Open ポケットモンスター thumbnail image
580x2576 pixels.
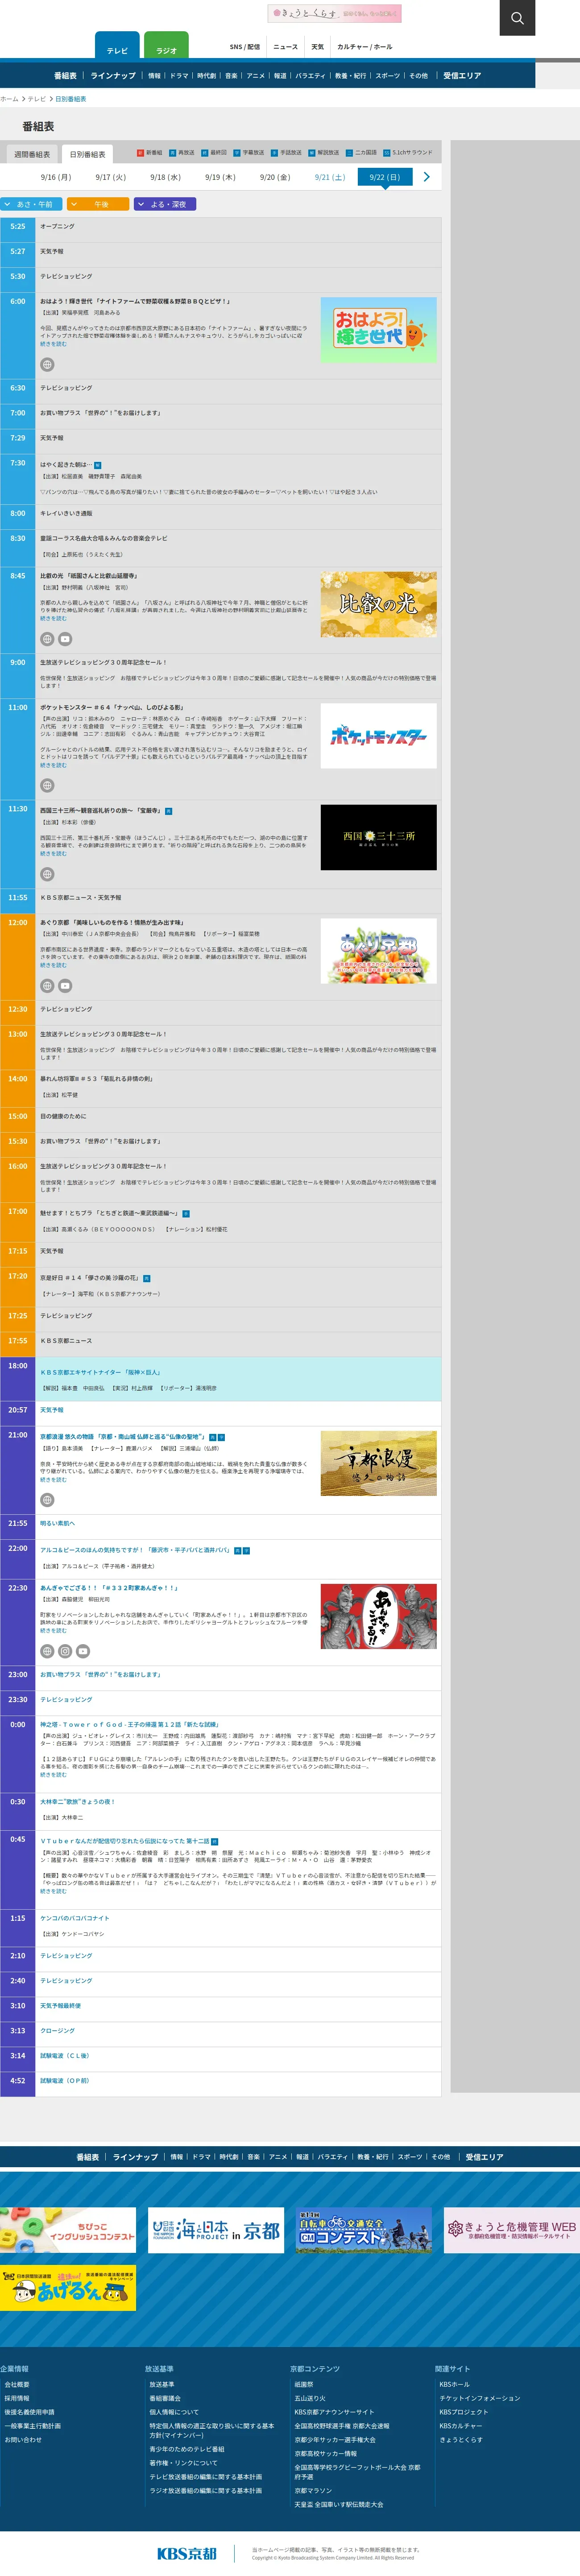378,736
